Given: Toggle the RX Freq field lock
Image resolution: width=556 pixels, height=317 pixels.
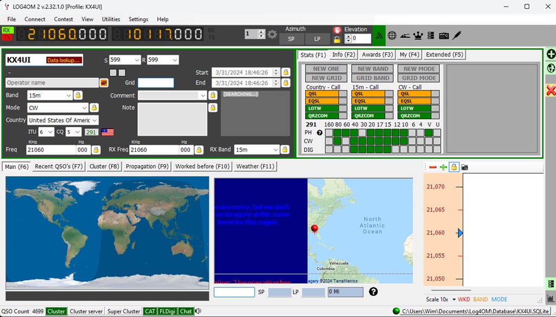Looking at the screenshot, I should pos(199,150).
